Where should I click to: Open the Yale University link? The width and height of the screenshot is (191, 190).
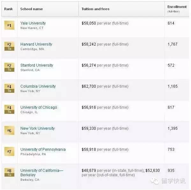coord(33,23)
